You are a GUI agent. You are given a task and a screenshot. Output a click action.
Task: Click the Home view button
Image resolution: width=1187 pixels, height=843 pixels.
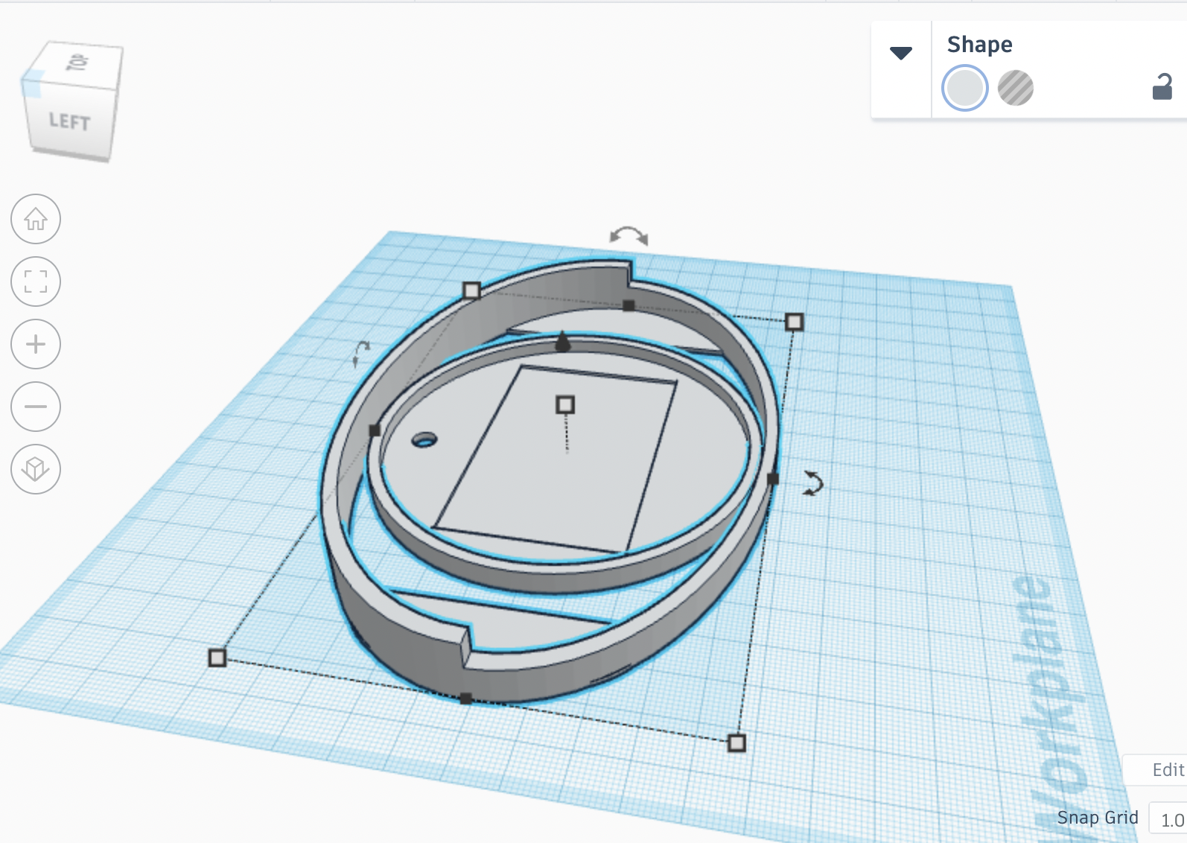pos(36,219)
